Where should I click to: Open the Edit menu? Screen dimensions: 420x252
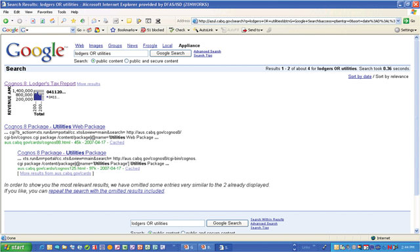[x=16, y=12]
